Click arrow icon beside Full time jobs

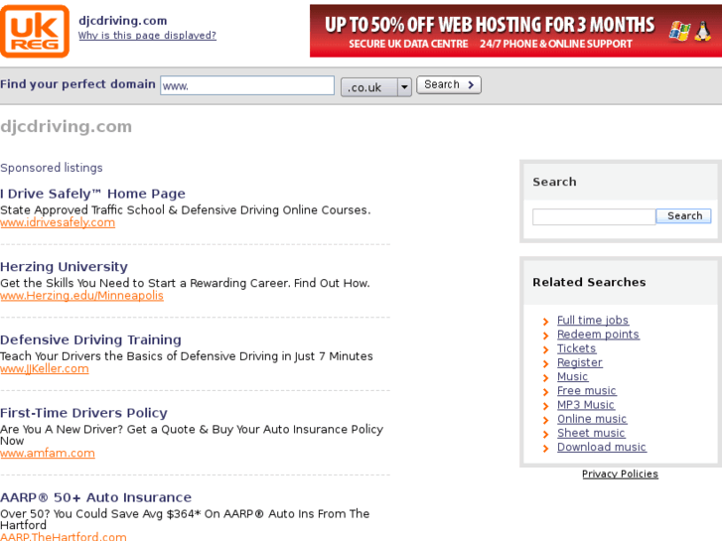546,322
